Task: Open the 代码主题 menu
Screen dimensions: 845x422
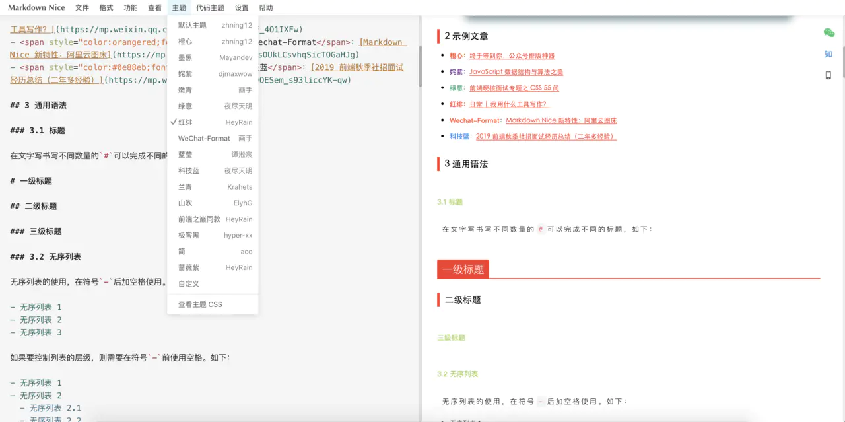Action: click(211, 8)
